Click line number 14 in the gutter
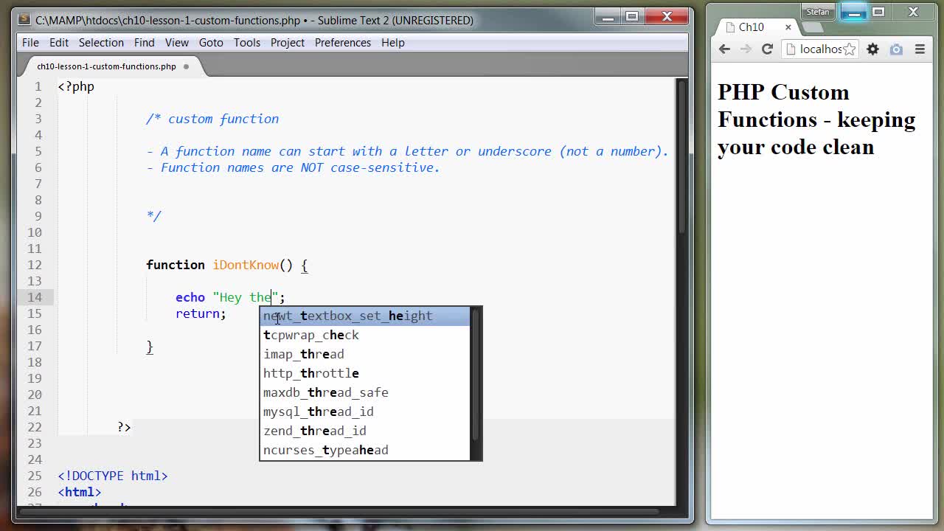Viewport: 944px width, 531px height. pyautogui.click(x=35, y=297)
